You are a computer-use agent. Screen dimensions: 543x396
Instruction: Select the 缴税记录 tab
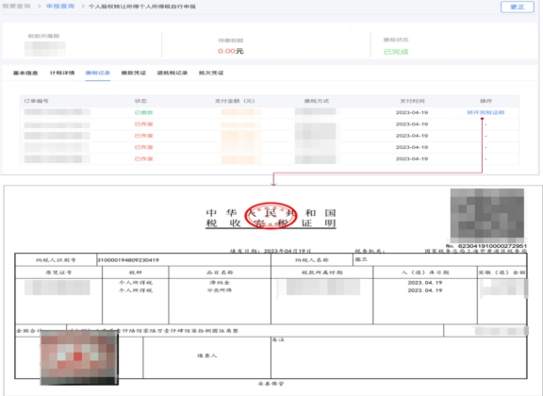click(x=98, y=73)
